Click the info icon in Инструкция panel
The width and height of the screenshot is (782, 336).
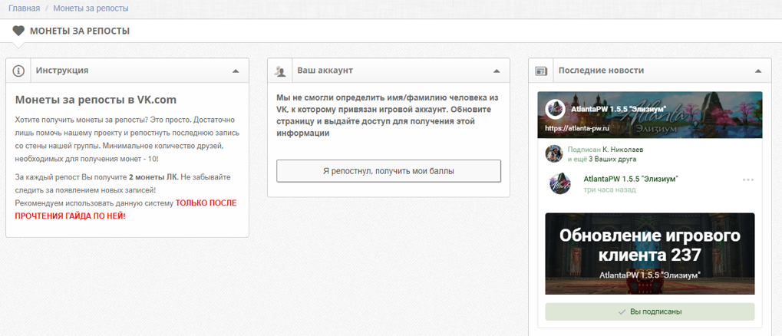18,71
